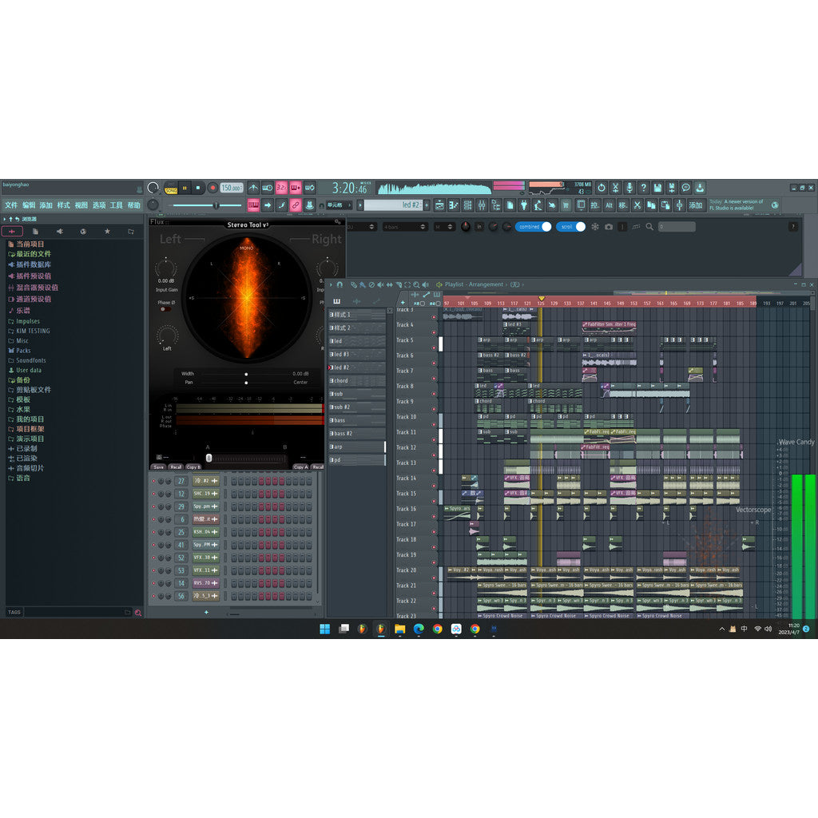Screen dimensions: 818x818
Task: Open the plugin picker plug icon
Action: (x=524, y=205)
